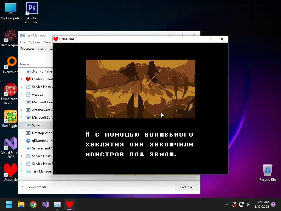This screenshot has width=281, height=211.
Task: Open Undertale desktop shortcut
Action: click(x=11, y=172)
